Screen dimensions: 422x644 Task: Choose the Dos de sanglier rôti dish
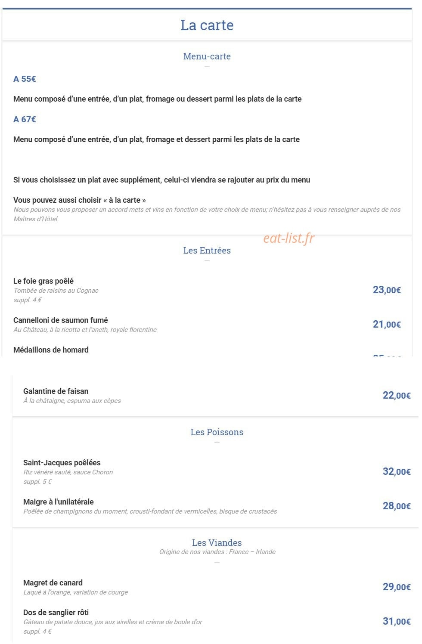pyautogui.click(x=56, y=613)
